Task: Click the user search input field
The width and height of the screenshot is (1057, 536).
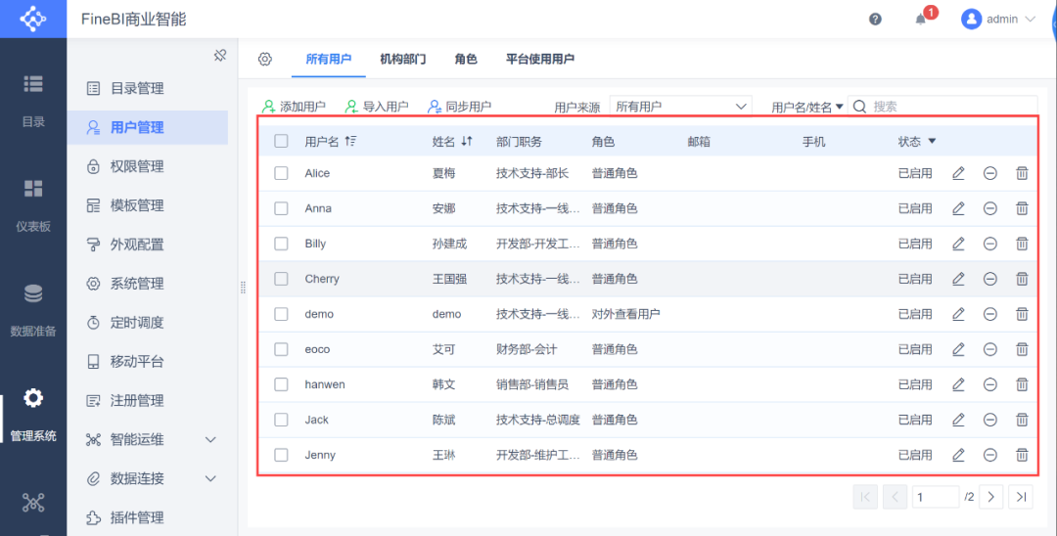Action: coord(942,107)
